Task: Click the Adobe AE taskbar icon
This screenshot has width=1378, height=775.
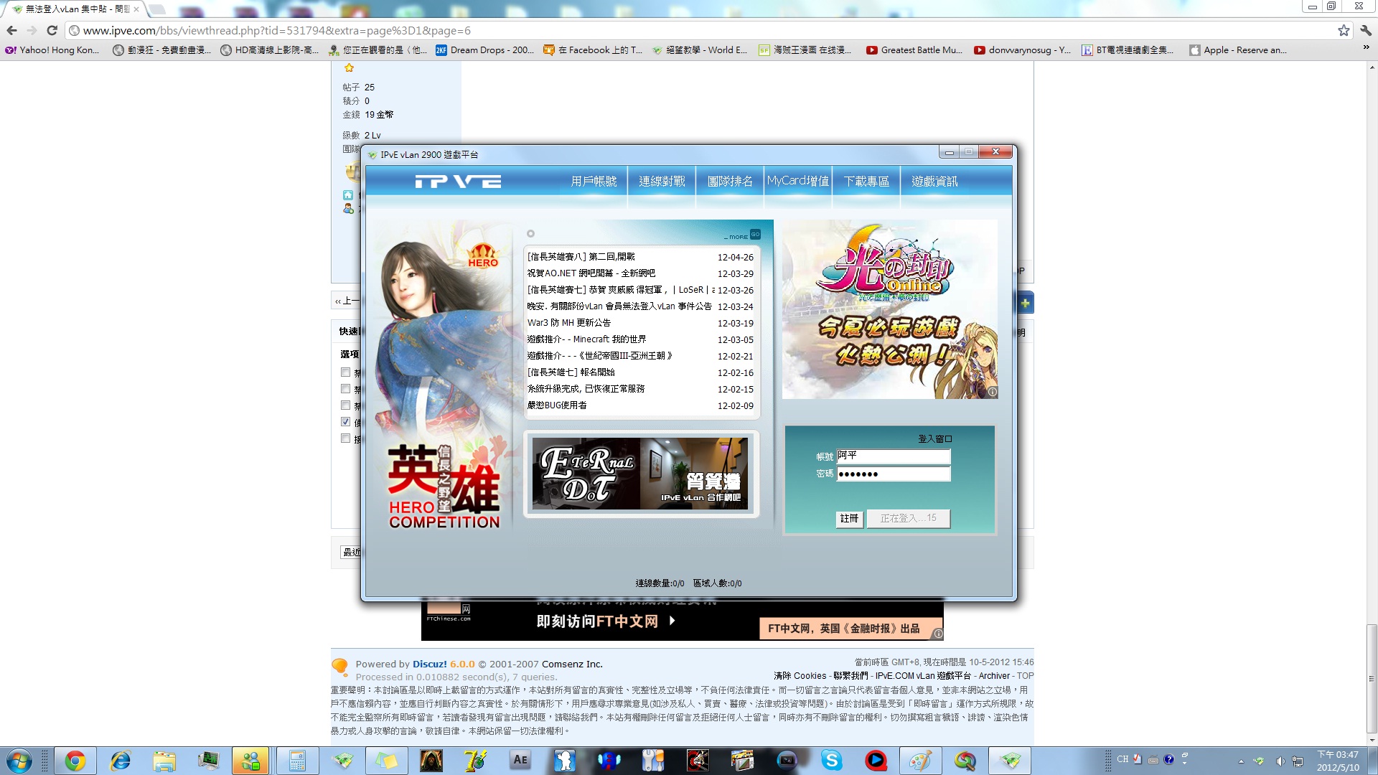Action: [520, 761]
